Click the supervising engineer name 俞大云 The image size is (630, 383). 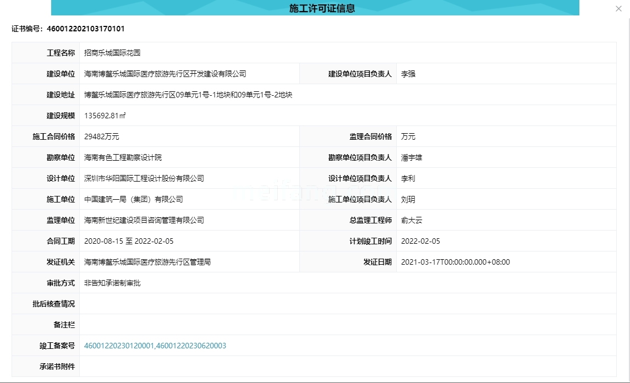[x=412, y=220]
